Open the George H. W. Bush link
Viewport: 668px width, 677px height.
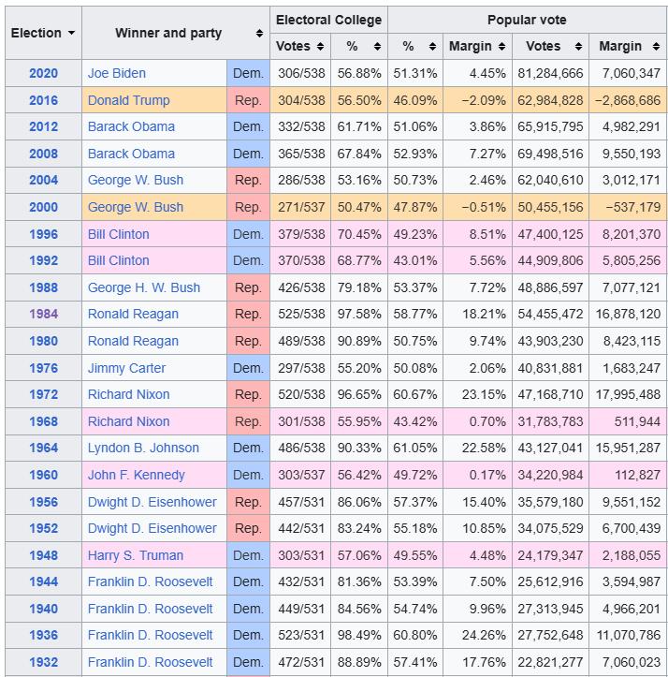144,287
